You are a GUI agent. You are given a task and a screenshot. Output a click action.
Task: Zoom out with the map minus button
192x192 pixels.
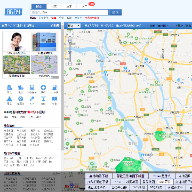[x=70, y=63]
